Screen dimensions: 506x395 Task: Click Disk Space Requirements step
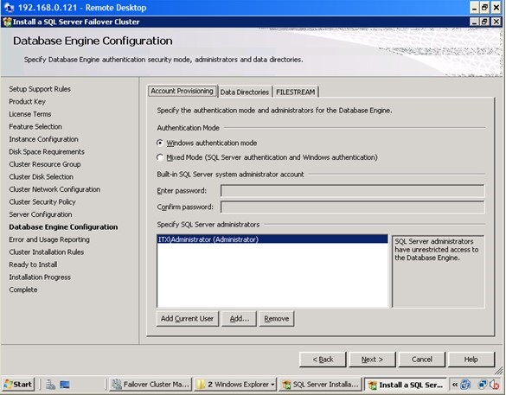click(x=47, y=152)
